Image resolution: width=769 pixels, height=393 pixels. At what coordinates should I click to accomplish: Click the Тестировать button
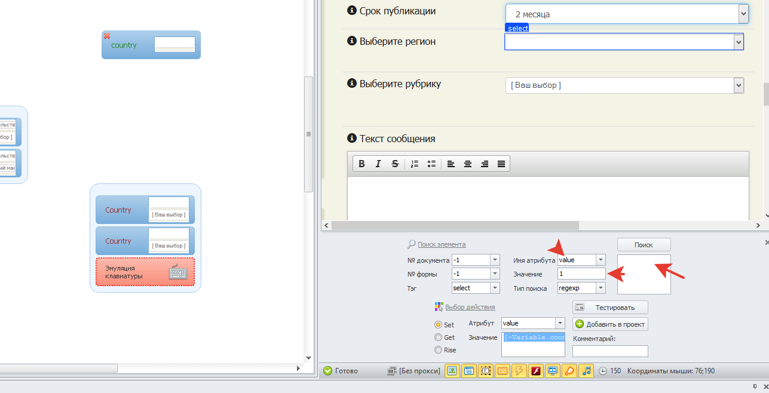click(x=610, y=308)
